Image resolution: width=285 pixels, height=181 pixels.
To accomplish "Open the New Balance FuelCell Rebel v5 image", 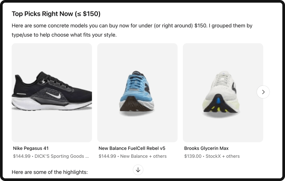I will [x=137, y=92].
